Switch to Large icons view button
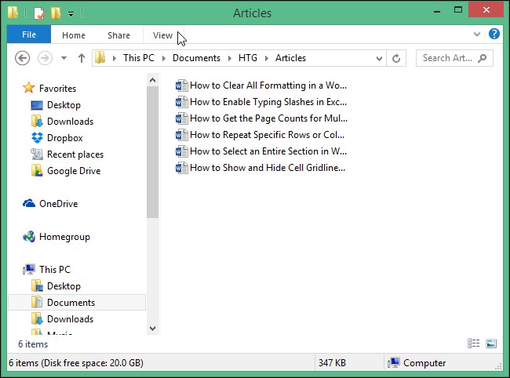 tap(491, 343)
